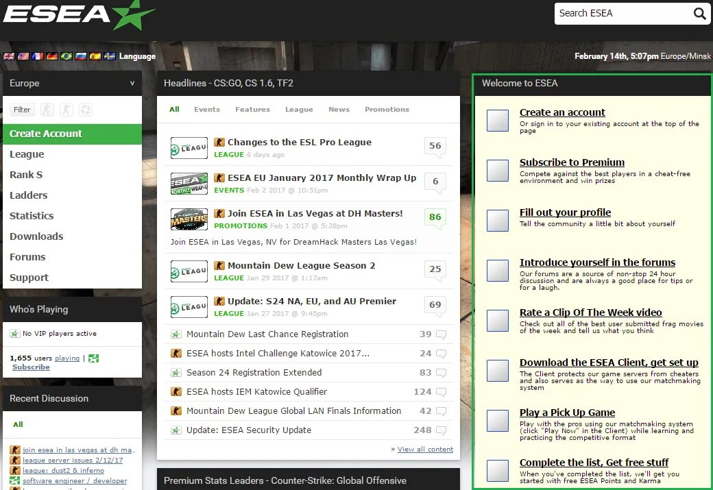This screenshot has height=490, width=713.
Task: Check the Download the ESEA Client box
Action: (498, 371)
